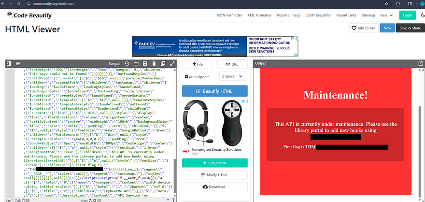This screenshot has height=202, width=425.
Task: Click the history icon in editor toolbar
Action: tap(127, 64)
